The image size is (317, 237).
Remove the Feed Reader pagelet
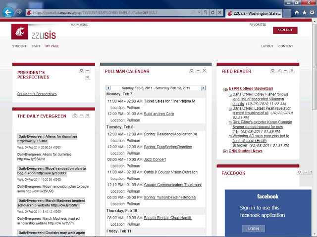point(292,71)
